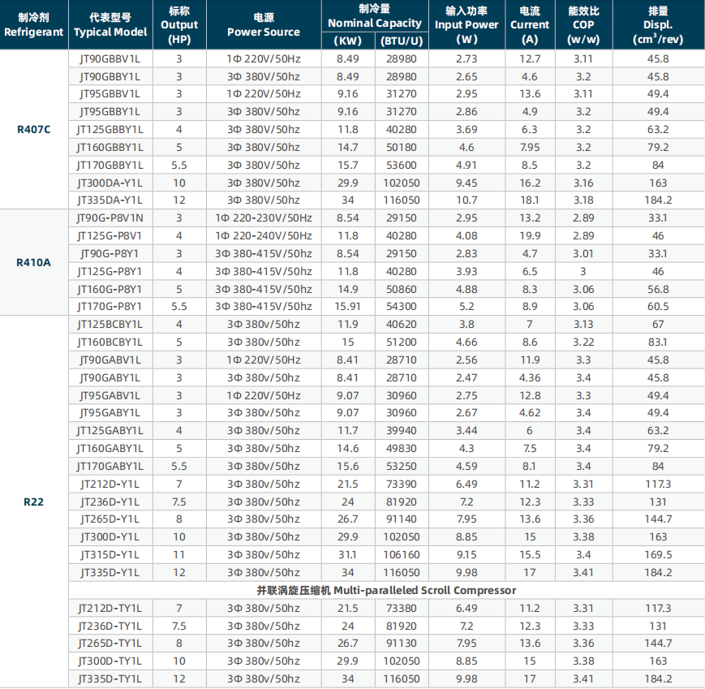Click model JT335D-Y1L
The width and height of the screenshot is (705, 689).
point(110,572)
